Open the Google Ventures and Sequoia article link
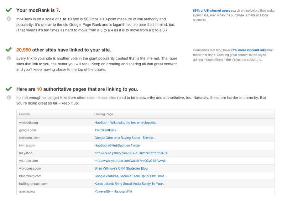This screenshot has height=201, width=282. [x=131, y=176]
